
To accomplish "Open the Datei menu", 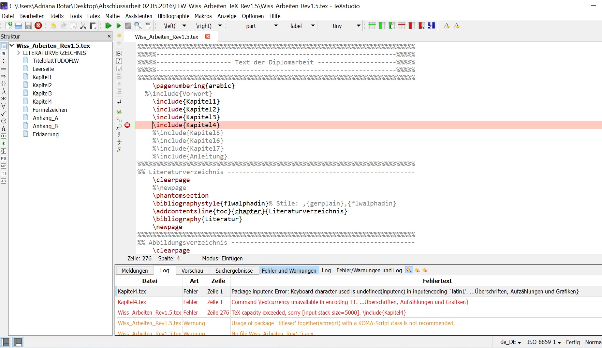I will (x=8, y=16).
